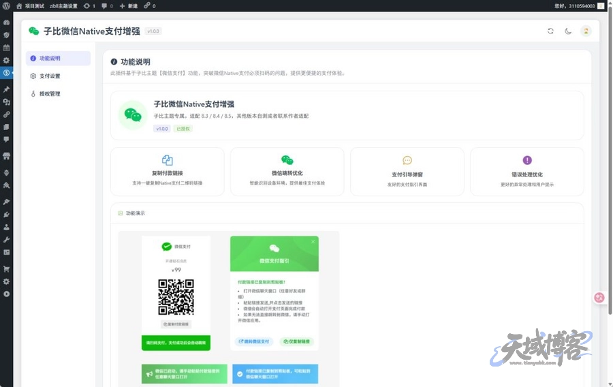Open Appearance paintbrush sidebar icon
This screenshot has width=613, height=387.
point(6,202)
